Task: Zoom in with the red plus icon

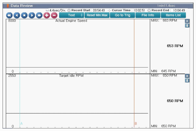Action: tap(47, 15)
